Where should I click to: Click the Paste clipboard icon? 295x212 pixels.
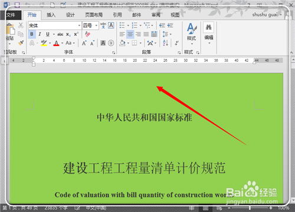pos(10,29)
